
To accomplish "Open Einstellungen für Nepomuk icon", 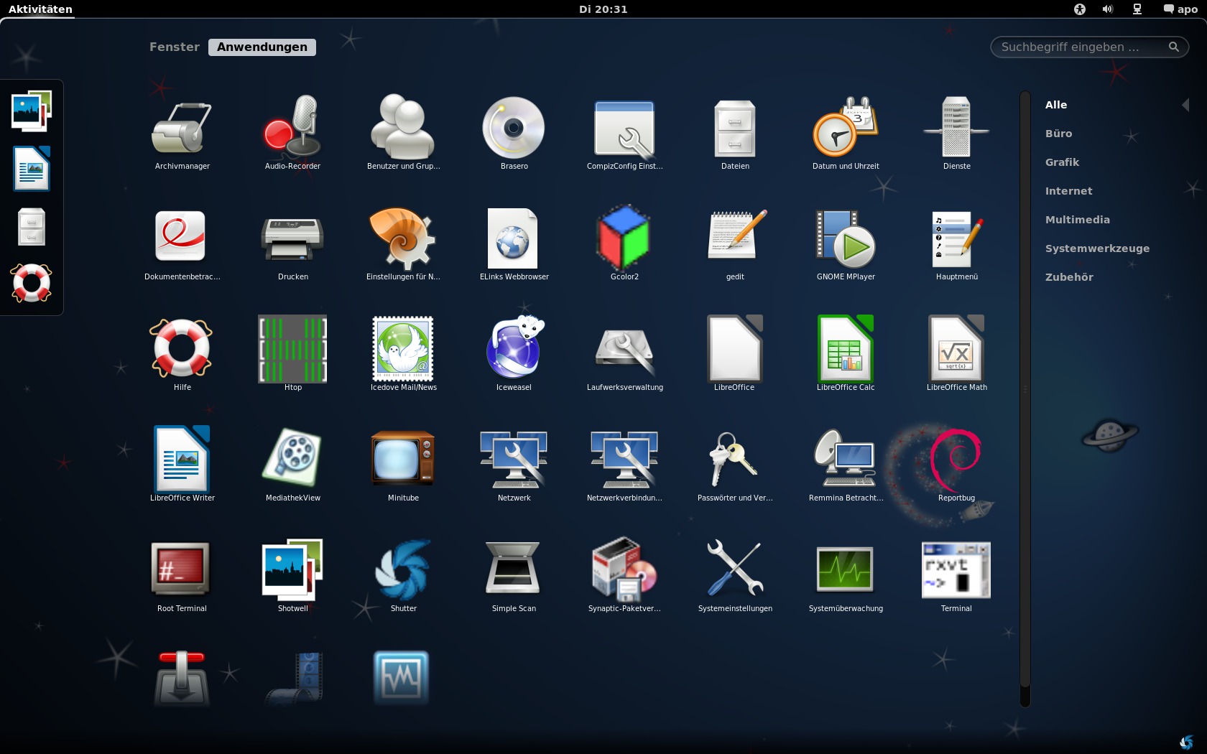I will click(x=403, y=243).
